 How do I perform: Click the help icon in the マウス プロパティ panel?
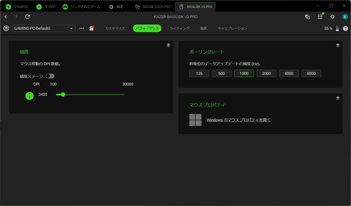click(338, 98)
